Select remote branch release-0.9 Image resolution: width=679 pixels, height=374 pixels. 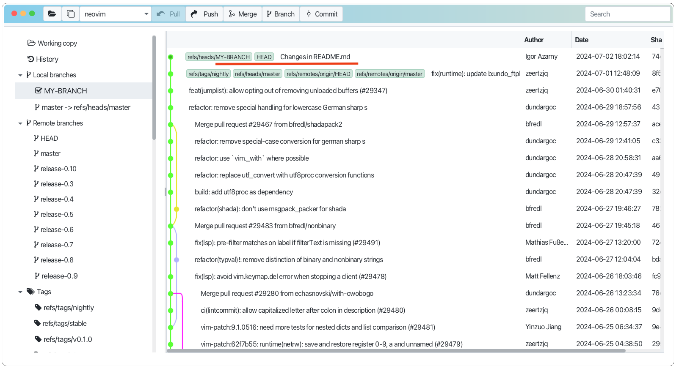[56, 276]
